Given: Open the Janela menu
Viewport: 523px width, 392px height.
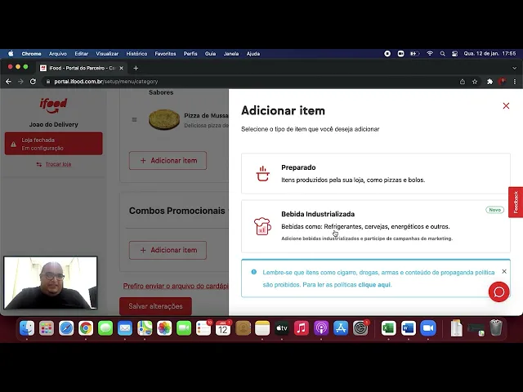Looking at the screenshot, I should 231,54.
